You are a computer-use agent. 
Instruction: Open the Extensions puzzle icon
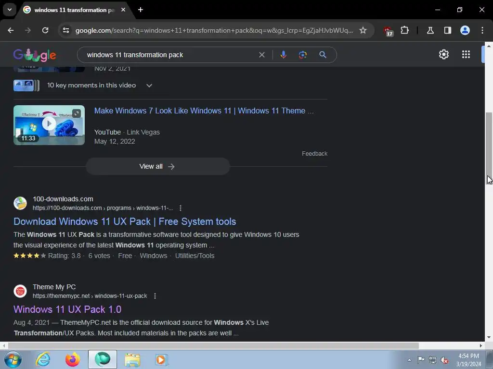404,30
